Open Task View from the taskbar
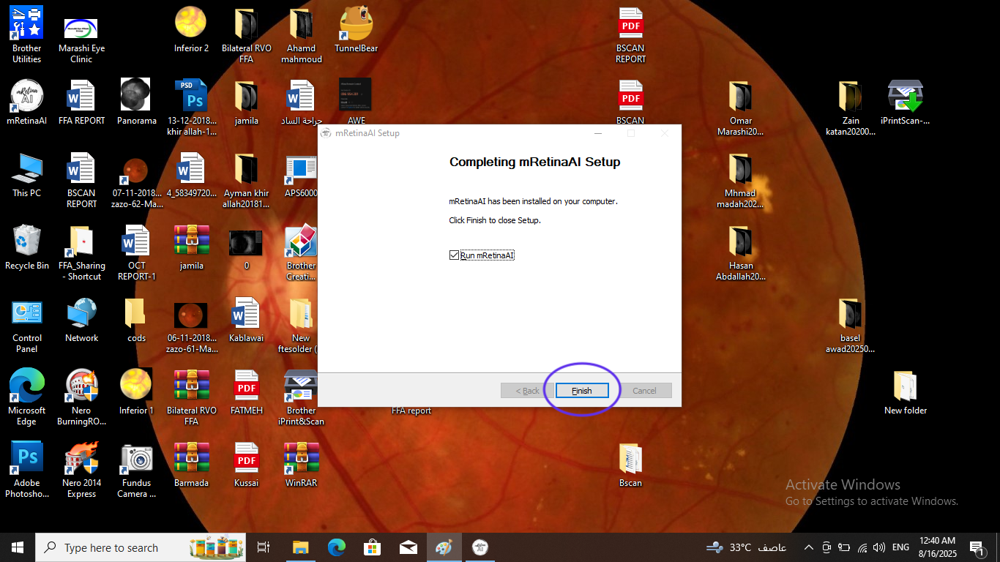The height and width of the screenshot is (562, 1000). pyautogui.click(x=264, y=547)
